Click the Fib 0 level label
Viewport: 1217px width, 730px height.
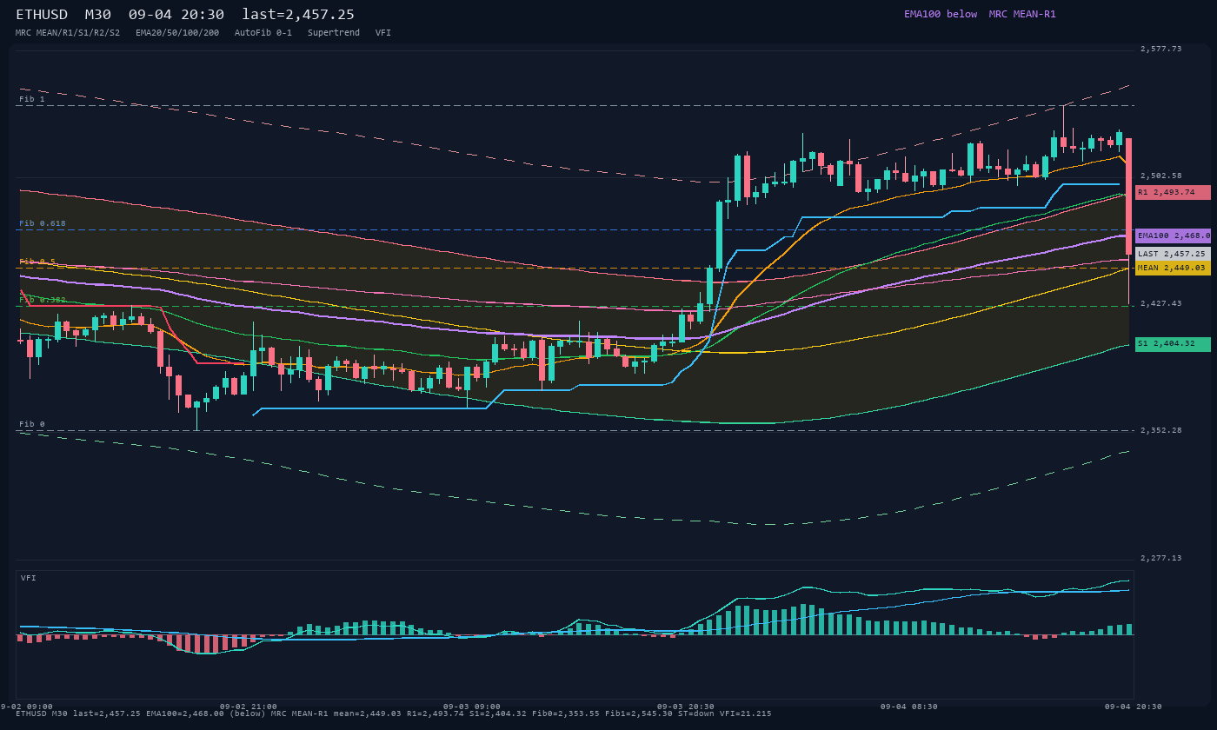click(32, 424)
